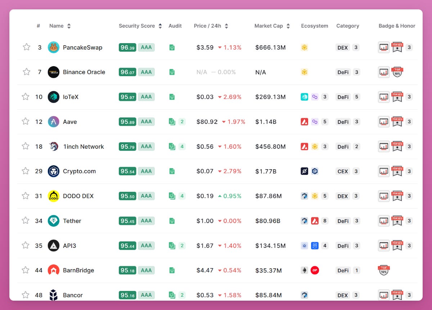Add IoTeX to favorites

[26, 97]
